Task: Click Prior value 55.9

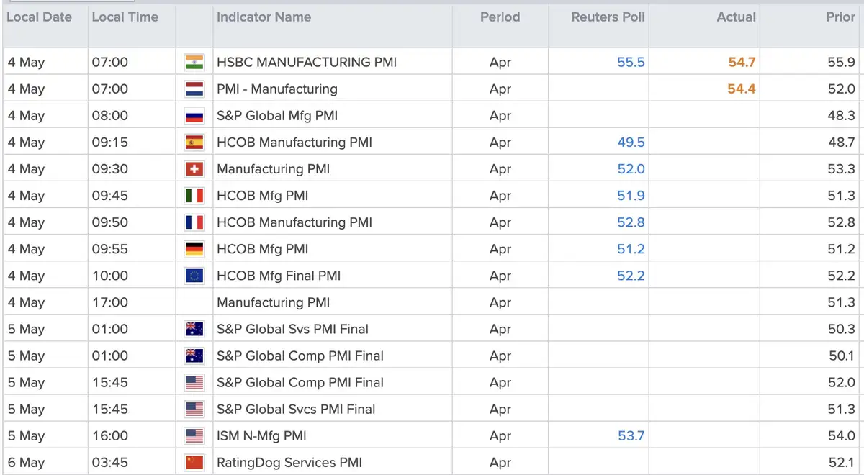Action: (x=842, y=63)
